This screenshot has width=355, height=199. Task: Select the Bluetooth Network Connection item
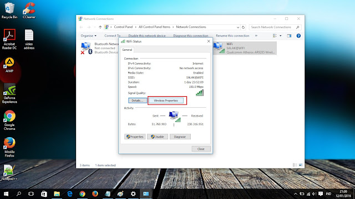click(100, 48)
